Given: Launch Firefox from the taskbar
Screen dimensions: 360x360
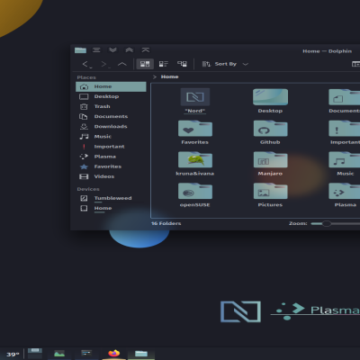Looking at the screenshot, I should point(113,354).
